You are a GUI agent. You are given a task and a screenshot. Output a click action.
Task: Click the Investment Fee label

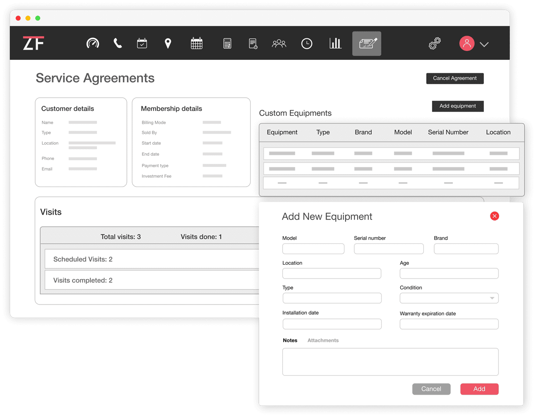(156, 176)
